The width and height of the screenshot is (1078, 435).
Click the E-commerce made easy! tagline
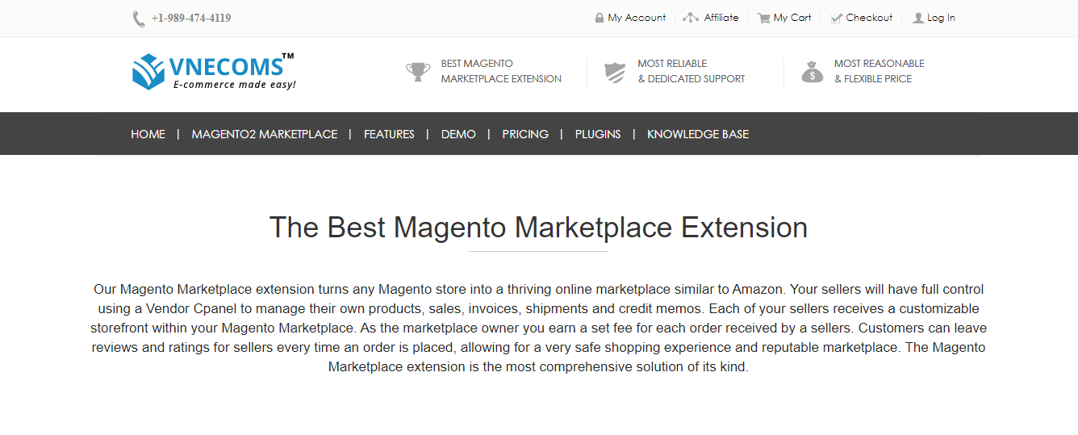235,84
